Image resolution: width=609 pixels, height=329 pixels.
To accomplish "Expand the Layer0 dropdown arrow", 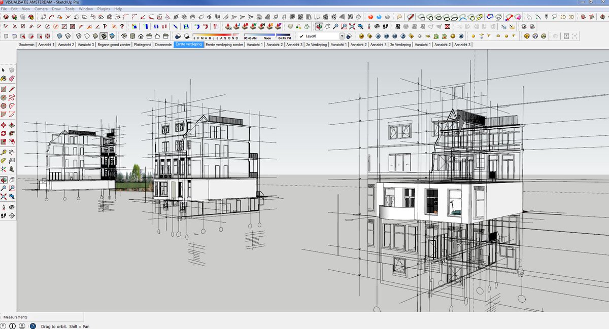I will click(342, 36).
